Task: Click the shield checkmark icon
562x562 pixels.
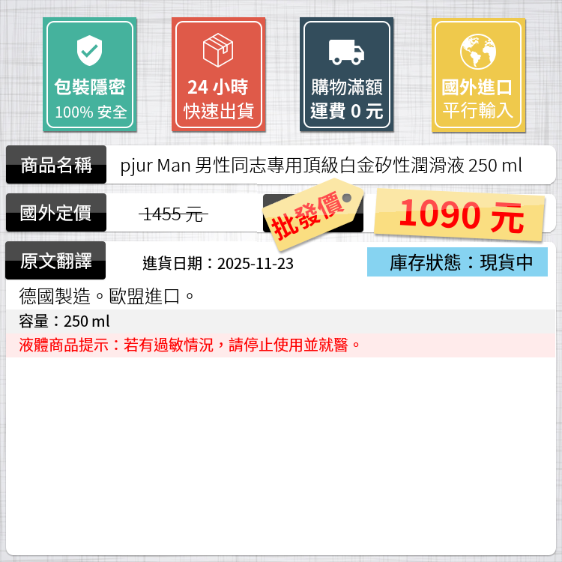Action: pyautogui.click(x=89, y=50)
